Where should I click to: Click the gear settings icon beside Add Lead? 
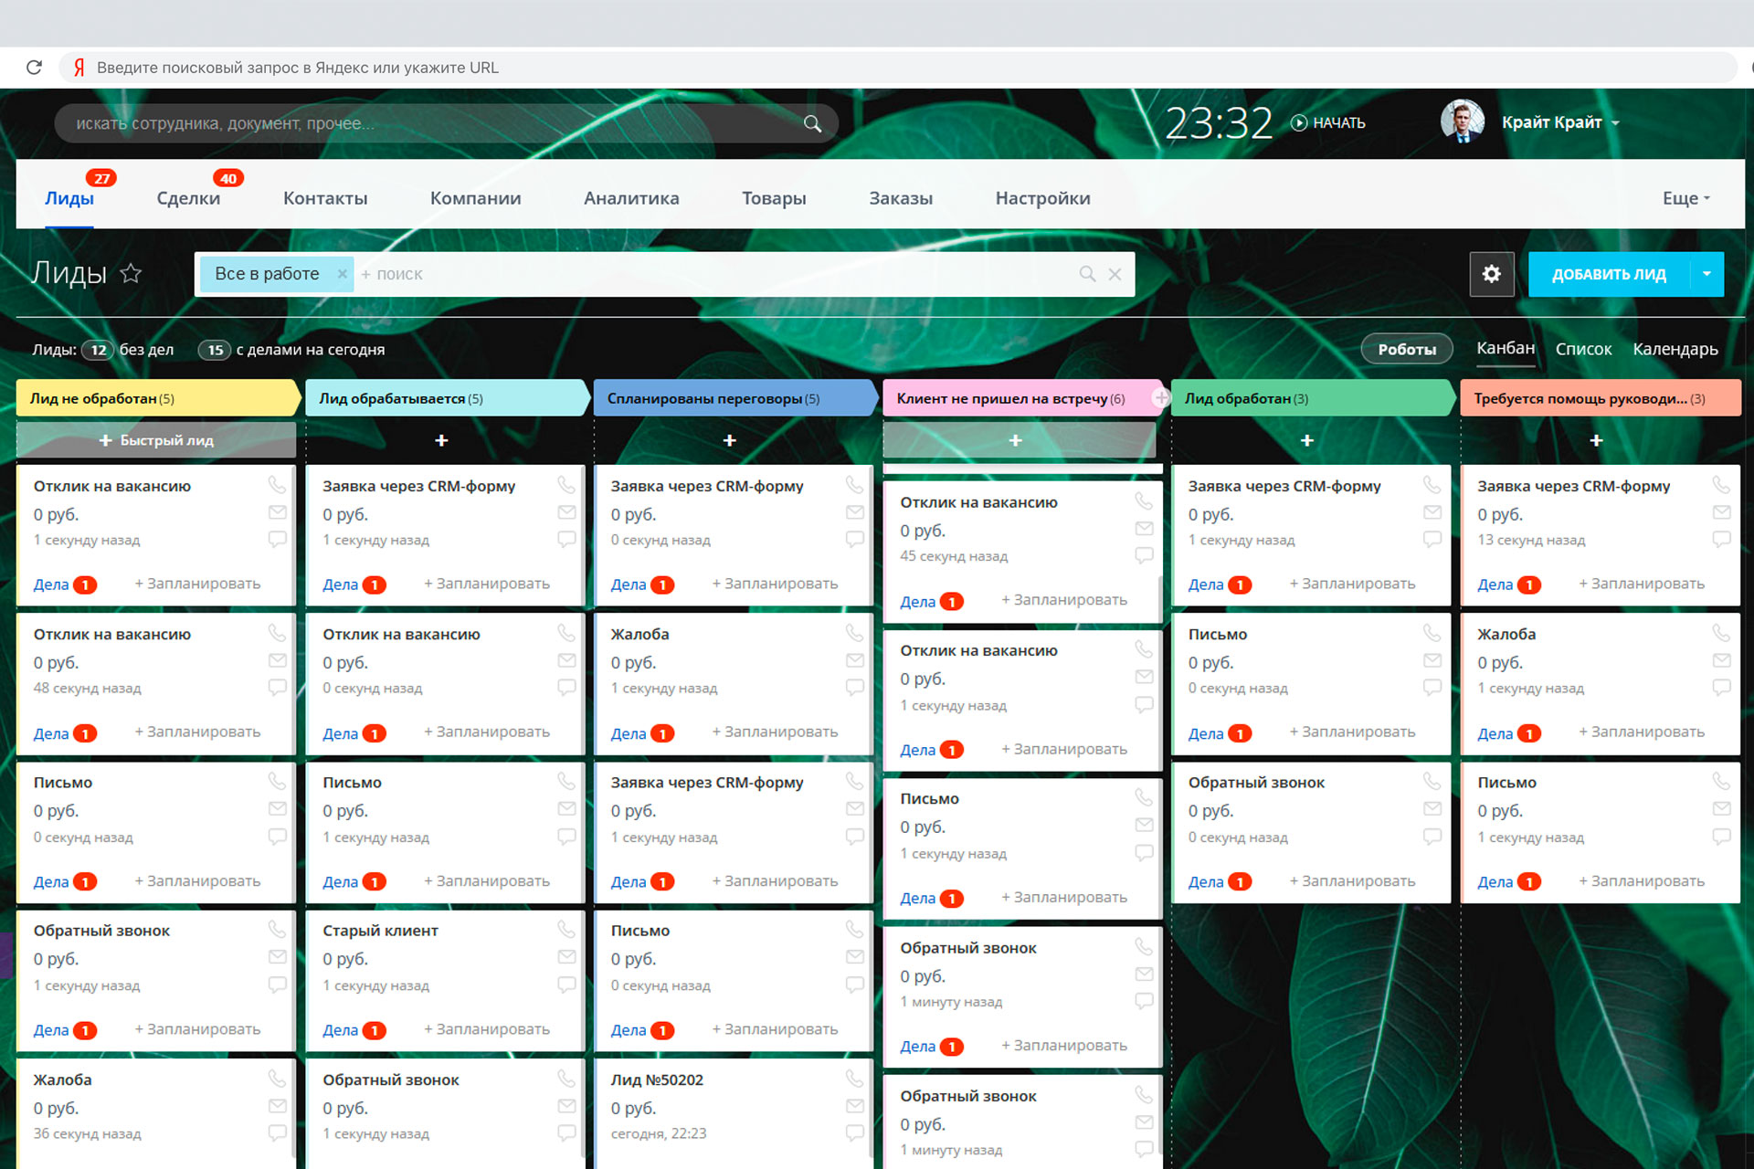click(x=1491, y=274)
